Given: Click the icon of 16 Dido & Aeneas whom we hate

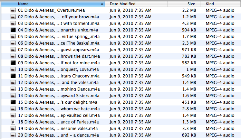Looking at the screenshot, I should click(13, 109).
